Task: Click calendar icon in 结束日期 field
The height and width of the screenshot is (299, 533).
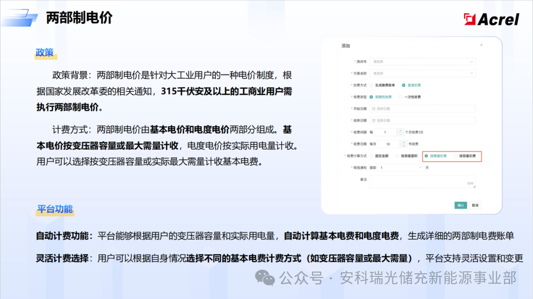Action: tap(374, 120)
